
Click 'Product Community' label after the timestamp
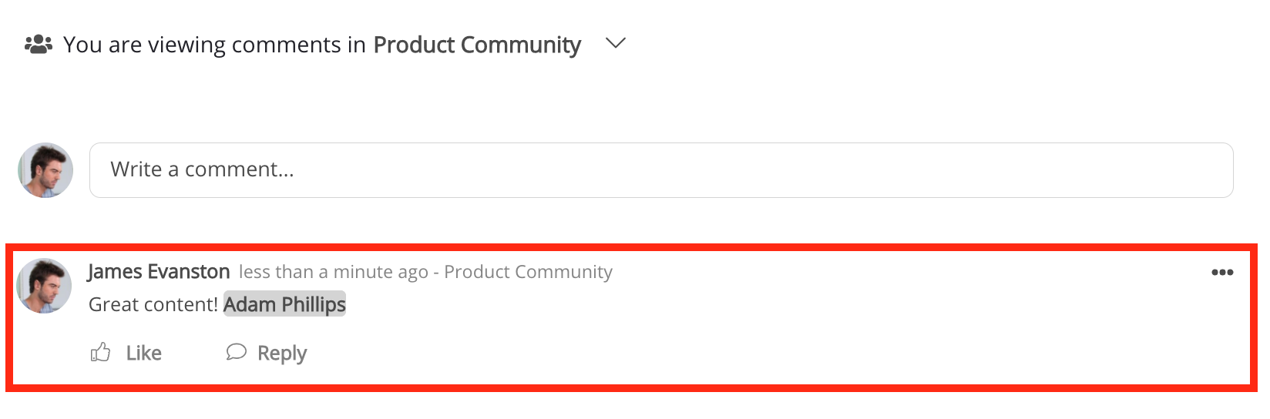[529, 272]
